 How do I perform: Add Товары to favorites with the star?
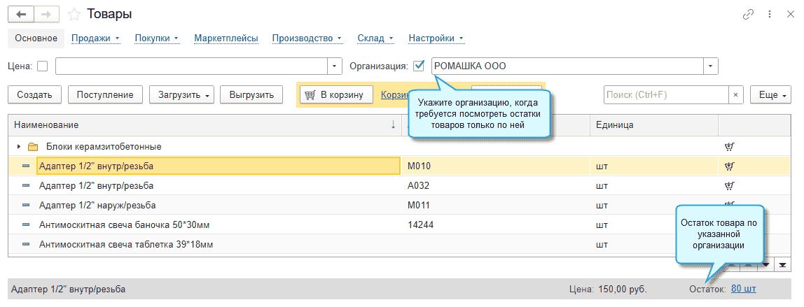point(74,14)
